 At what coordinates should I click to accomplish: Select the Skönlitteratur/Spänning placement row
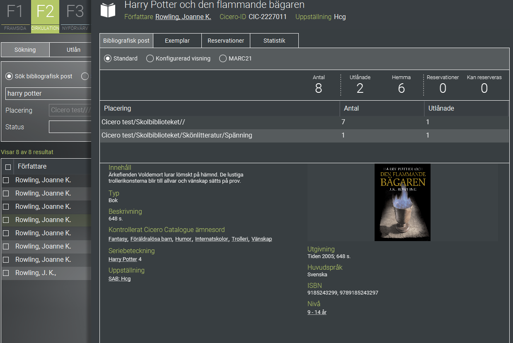tap(304, 135)
